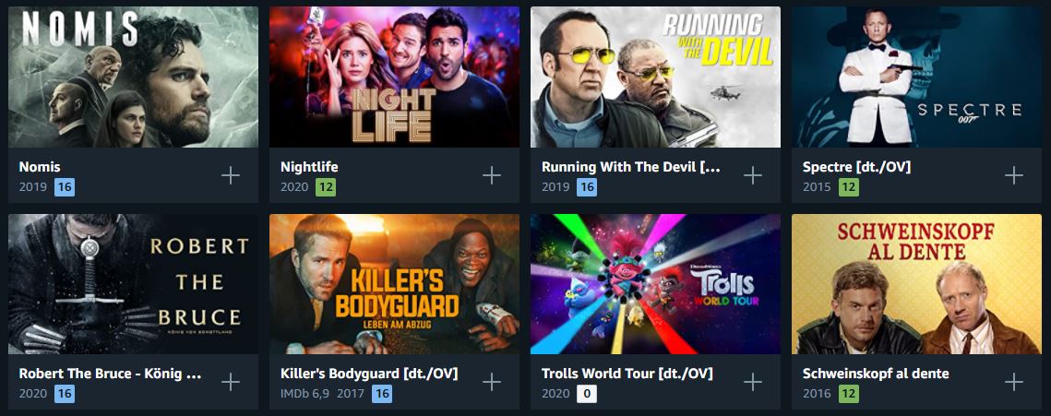Click plus icon next to Trolls World Tour
The image size is (1051, 416).
coord(753,382)
